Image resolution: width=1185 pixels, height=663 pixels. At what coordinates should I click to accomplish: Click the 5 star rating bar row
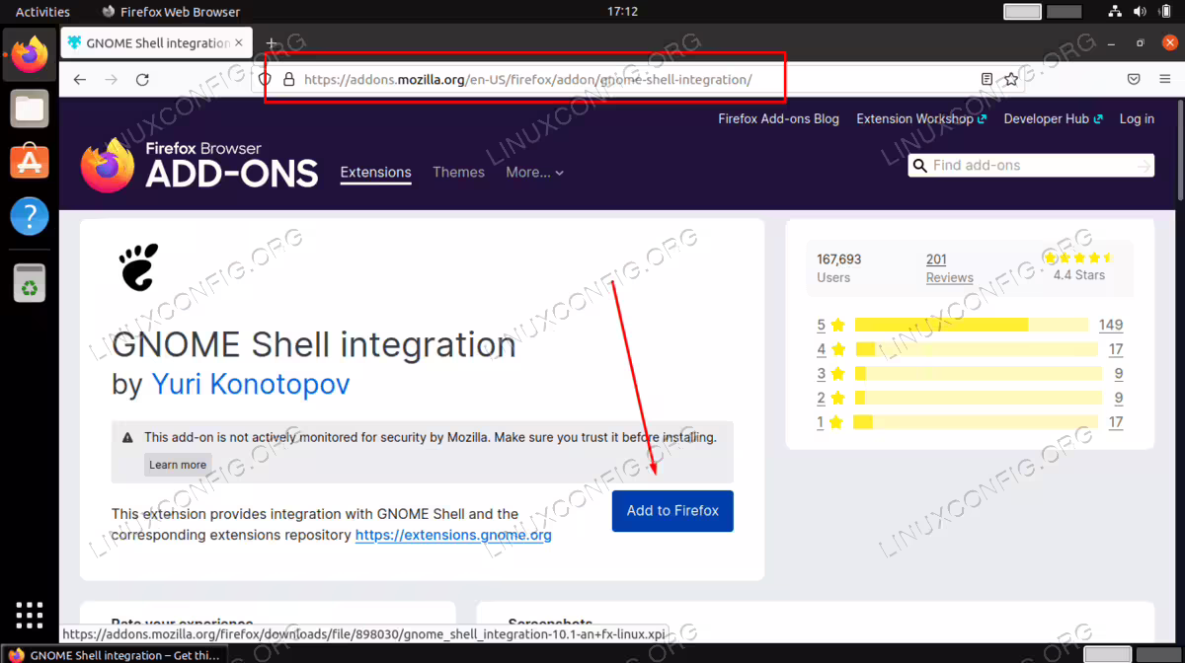pyautogui.click(x=970, y=325)
